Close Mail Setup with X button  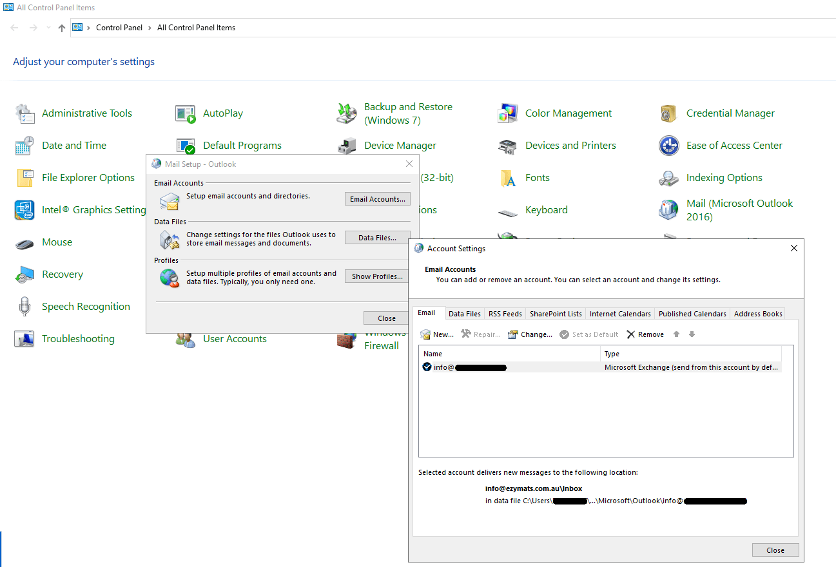click(409, 164)
